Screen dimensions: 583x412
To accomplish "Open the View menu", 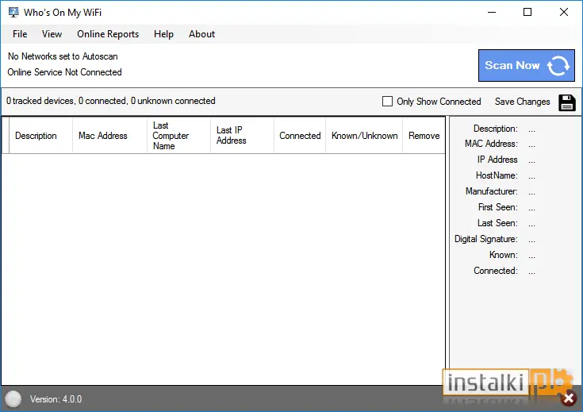I will pyautogui.click(x=52, y=34).
